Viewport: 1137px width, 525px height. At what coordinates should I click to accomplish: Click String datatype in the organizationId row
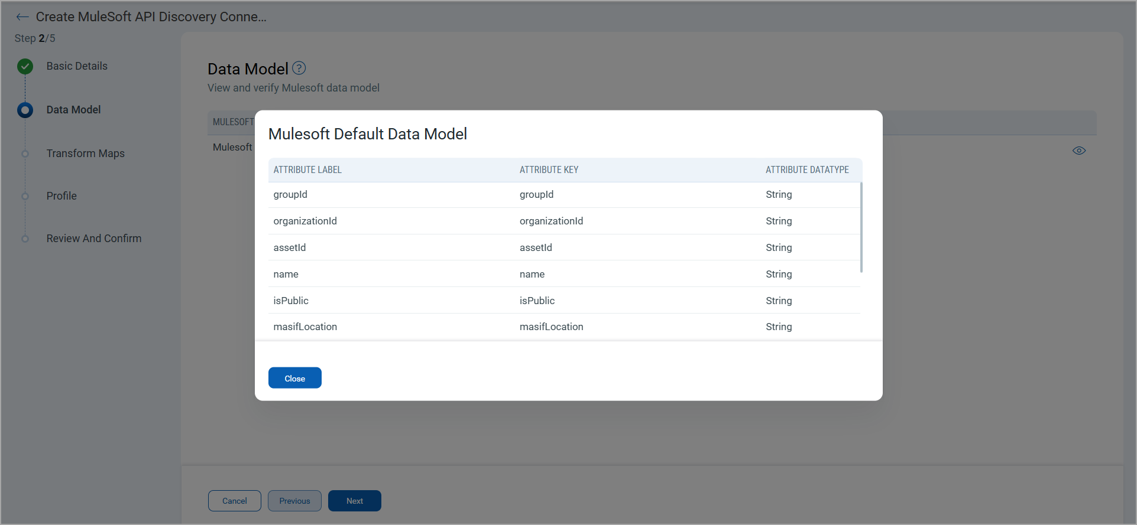779,221
